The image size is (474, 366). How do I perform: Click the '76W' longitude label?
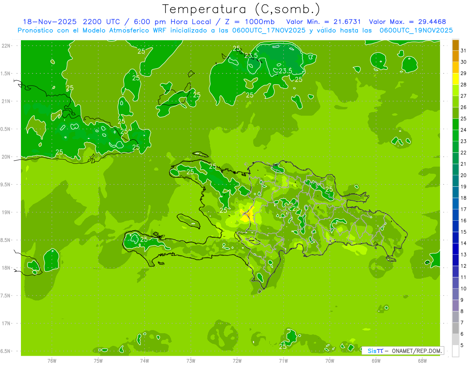(52, 361)
